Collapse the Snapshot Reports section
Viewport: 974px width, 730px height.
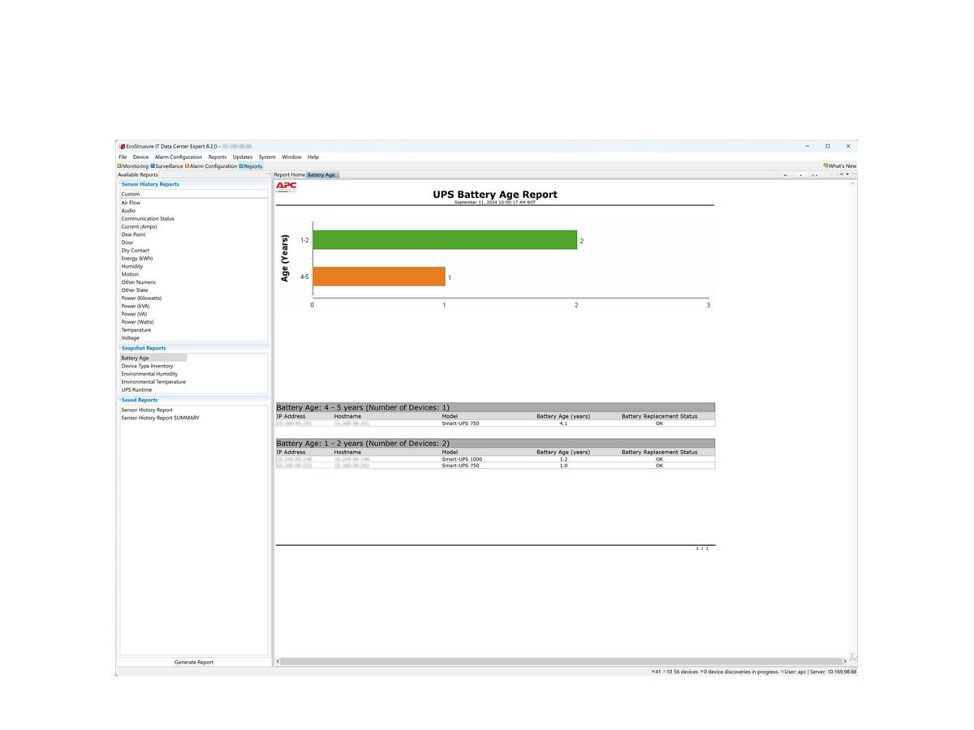[120, 348]
